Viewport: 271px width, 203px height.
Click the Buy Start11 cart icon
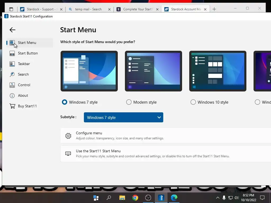12,106
